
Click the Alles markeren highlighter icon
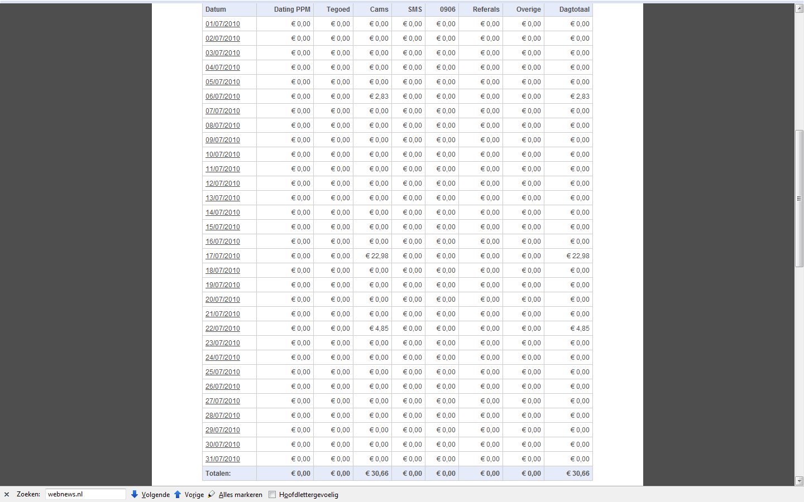click(x=212, y=494)
